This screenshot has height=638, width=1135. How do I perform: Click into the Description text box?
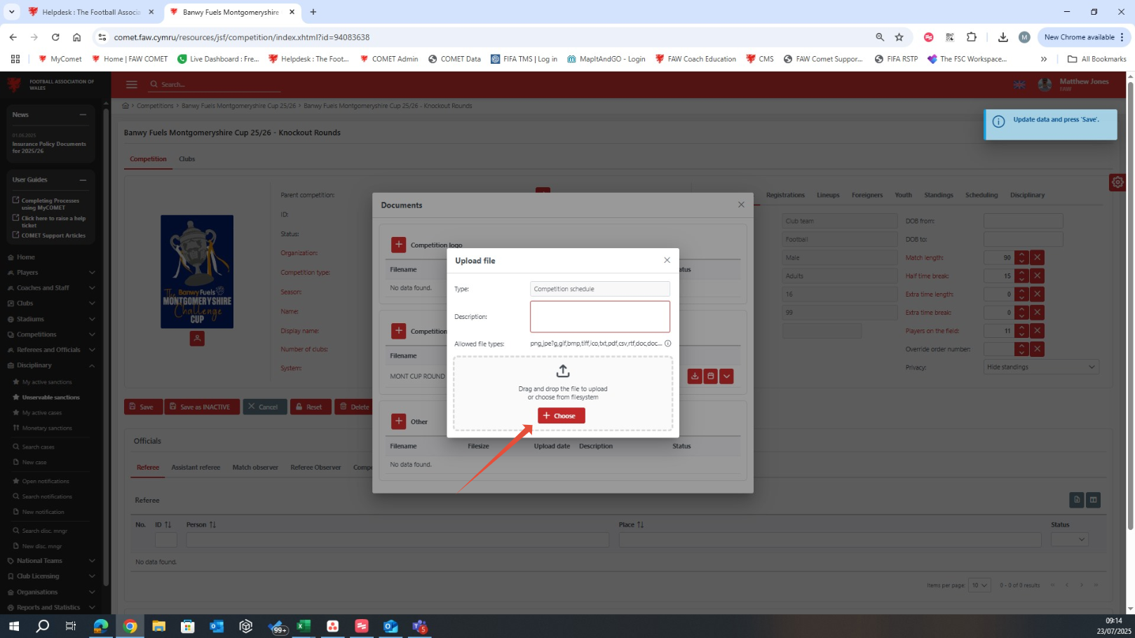[600, 317]
